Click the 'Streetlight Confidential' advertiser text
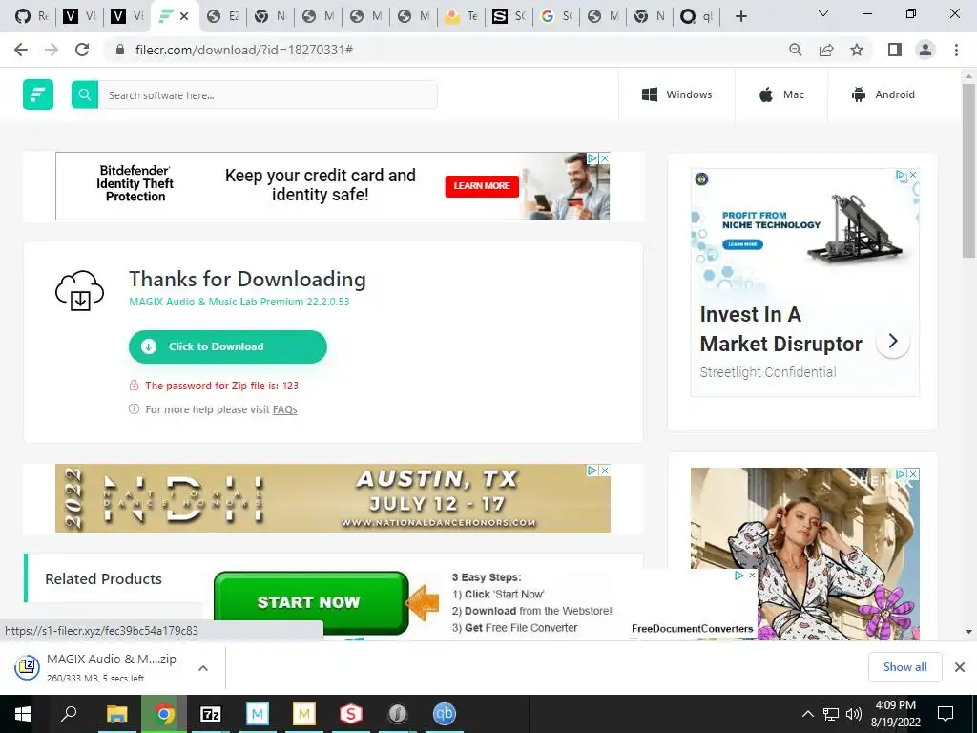 [768, 372]
